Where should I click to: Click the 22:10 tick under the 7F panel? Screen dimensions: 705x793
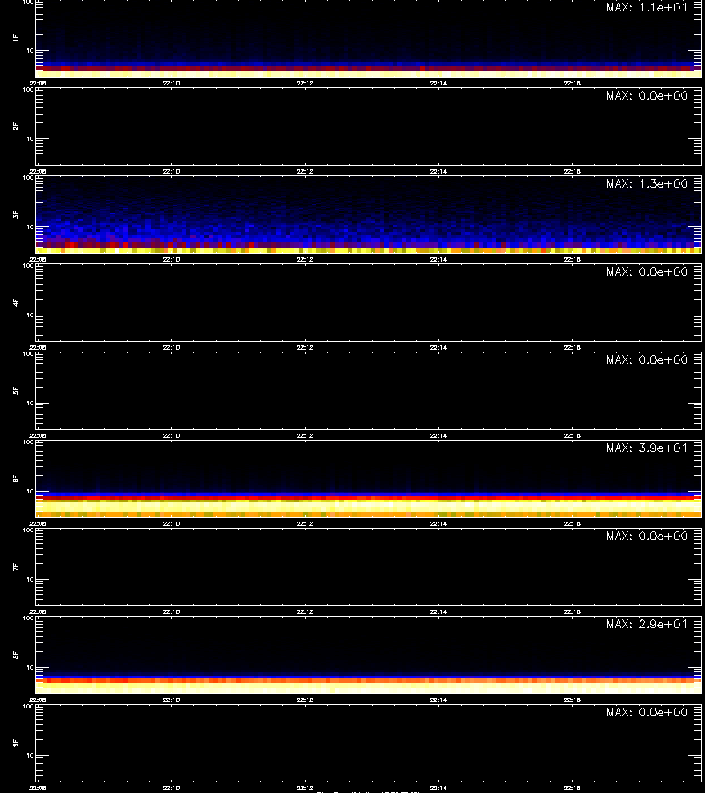tap(171, 612)
